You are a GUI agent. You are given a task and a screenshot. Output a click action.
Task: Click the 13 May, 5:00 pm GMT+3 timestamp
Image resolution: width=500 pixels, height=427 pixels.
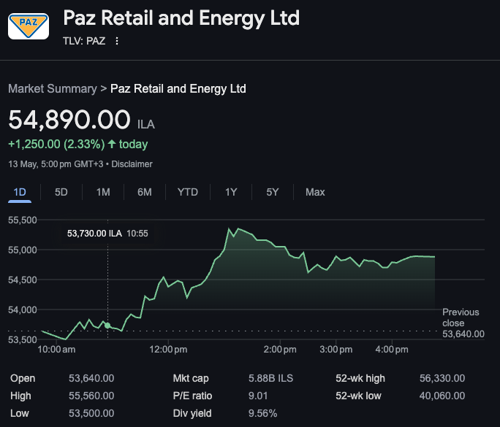(56, 164)
